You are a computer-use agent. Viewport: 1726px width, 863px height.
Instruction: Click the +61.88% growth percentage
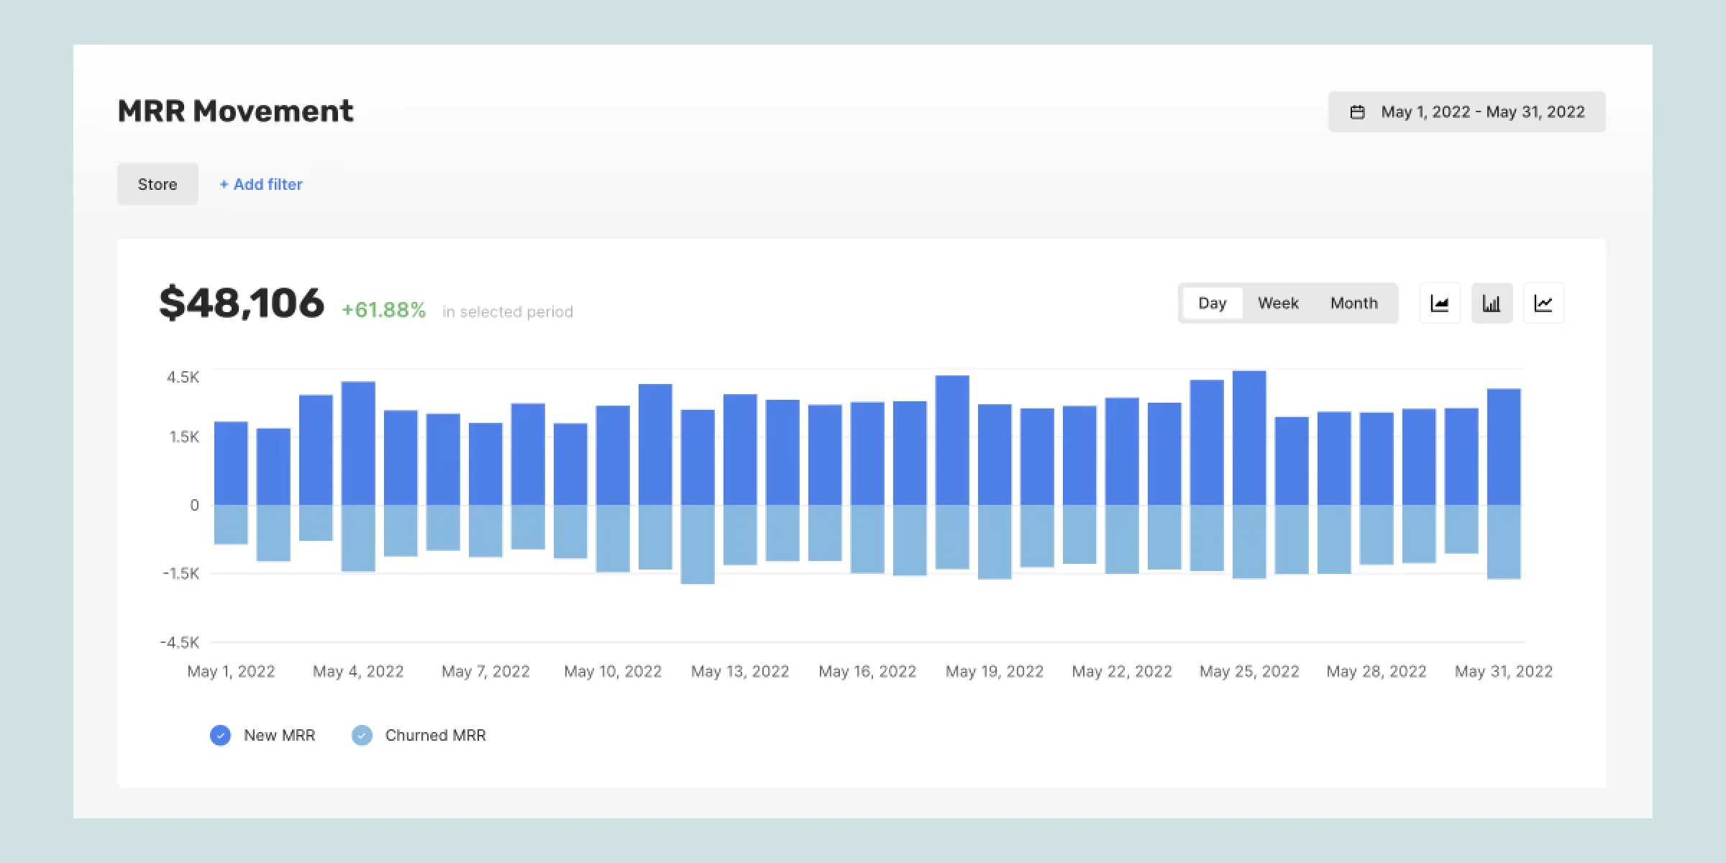point(383,310)
